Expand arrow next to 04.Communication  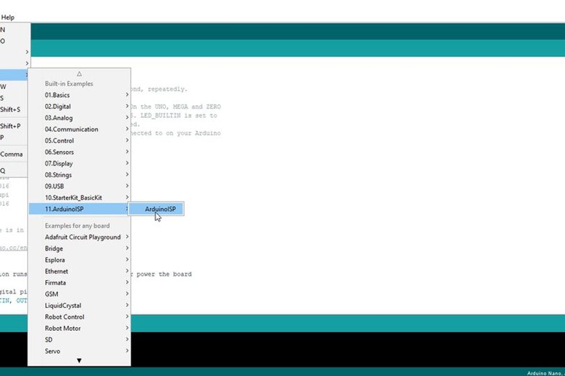[x=127, y=129]
